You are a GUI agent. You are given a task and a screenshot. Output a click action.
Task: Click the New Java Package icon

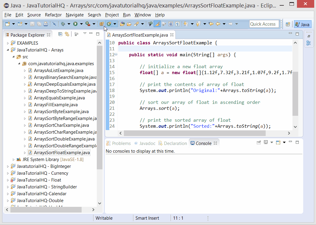tap(102, 24)
